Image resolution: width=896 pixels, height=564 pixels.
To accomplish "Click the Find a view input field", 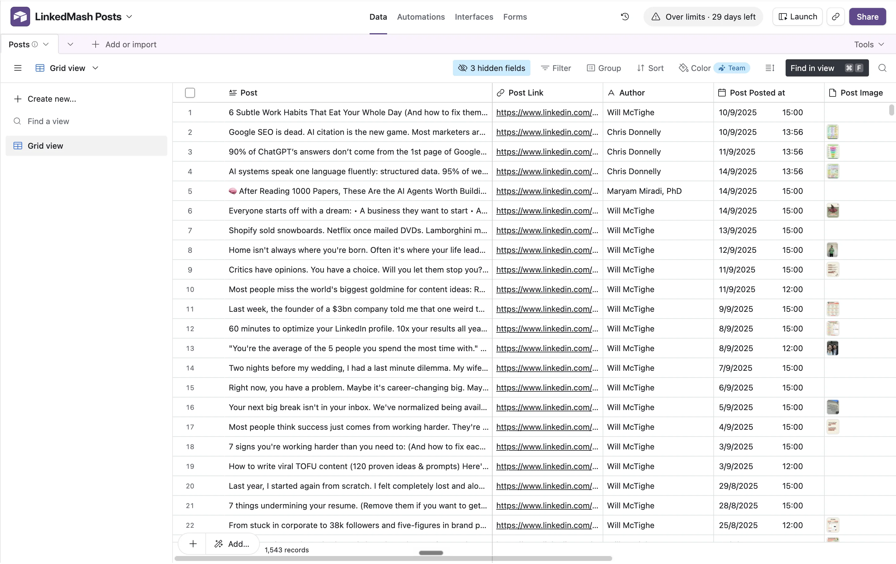I will [x=86, y=121].
